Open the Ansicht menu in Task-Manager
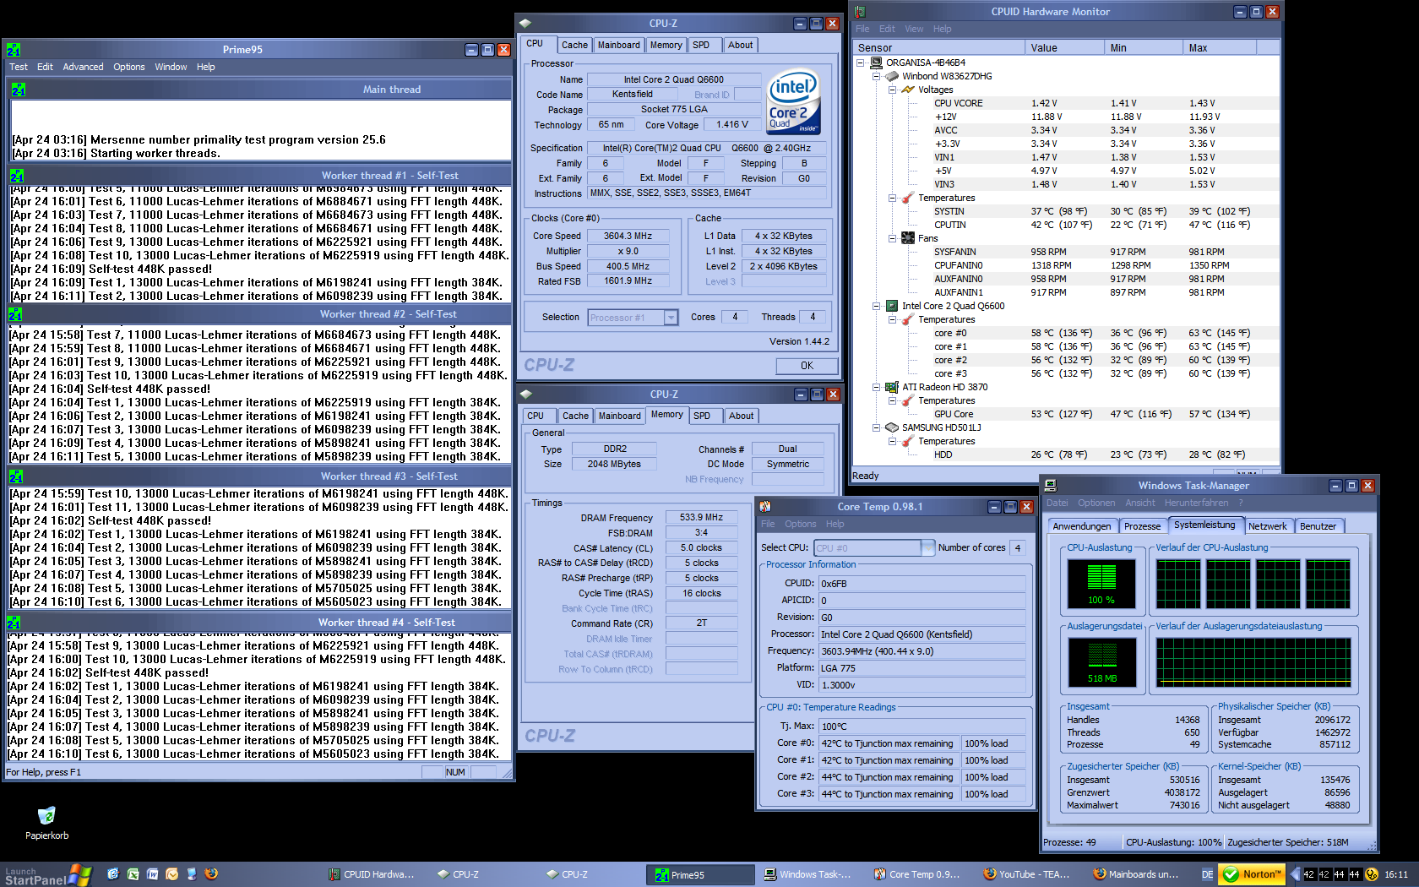Screen dimensions: 1419x887 1140,503
